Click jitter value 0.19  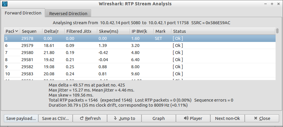(70, 53)
